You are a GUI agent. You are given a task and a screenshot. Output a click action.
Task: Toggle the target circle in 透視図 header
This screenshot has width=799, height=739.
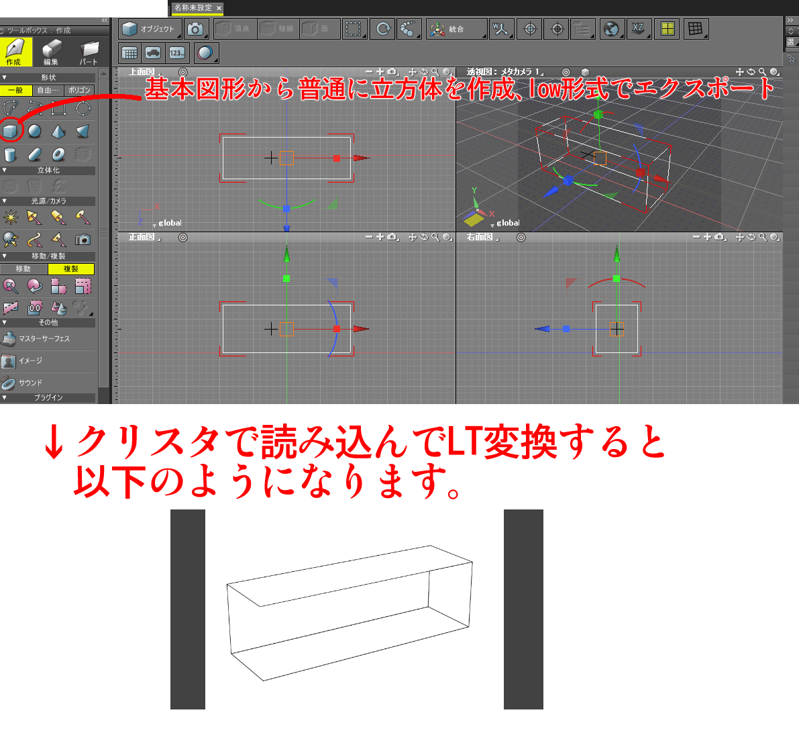coord(566,72)
